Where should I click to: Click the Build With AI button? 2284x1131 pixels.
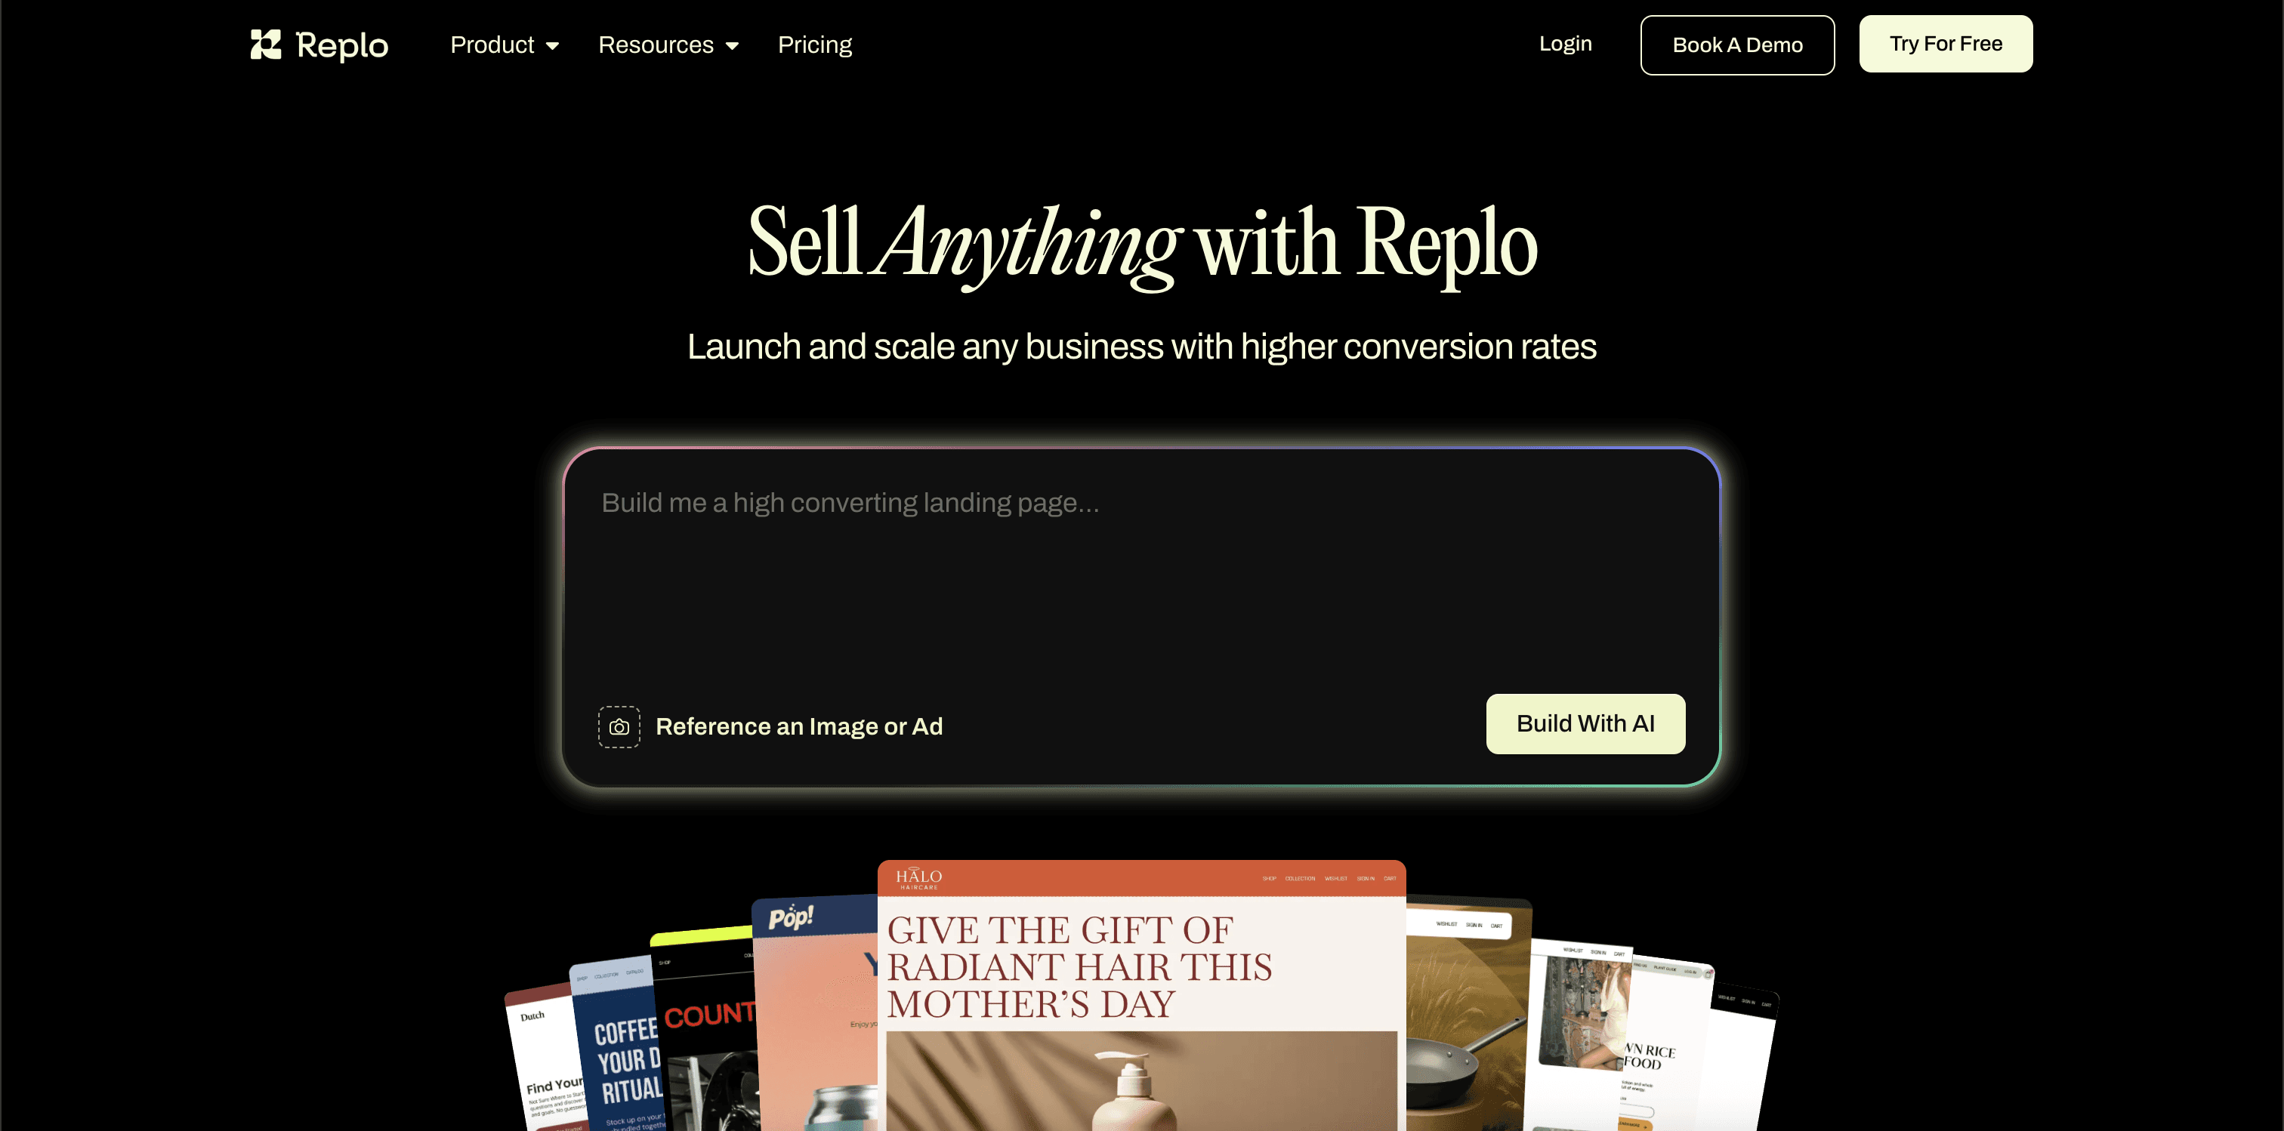pos(1585,723)
